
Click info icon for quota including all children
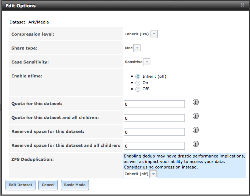[x=196, y=116]
